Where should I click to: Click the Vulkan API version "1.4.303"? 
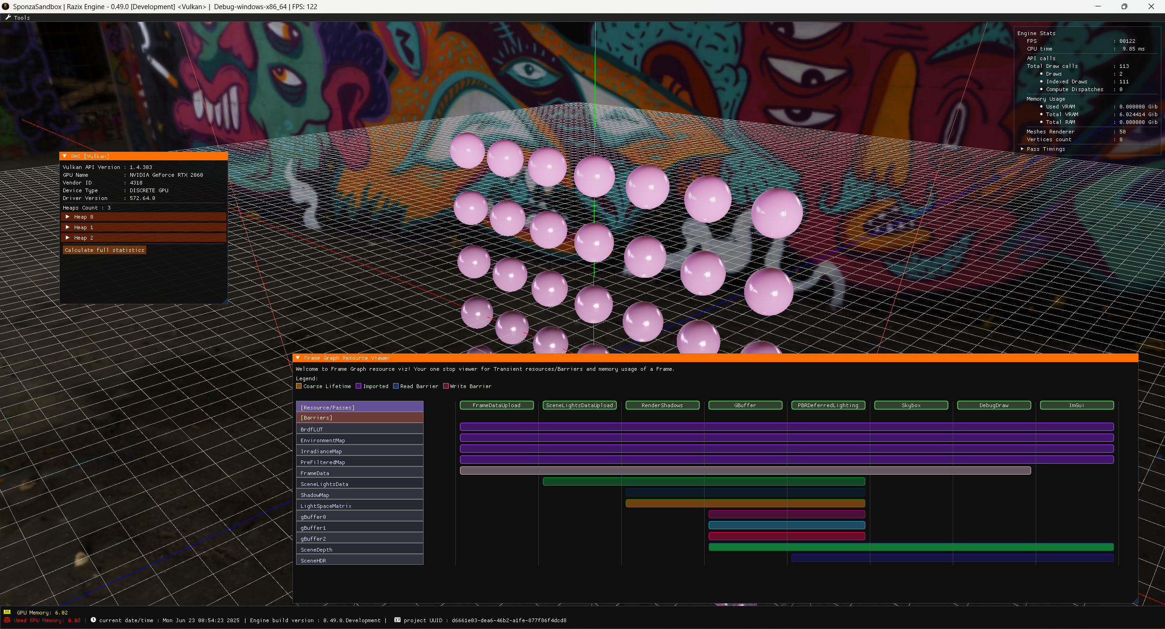coord(141,167)
